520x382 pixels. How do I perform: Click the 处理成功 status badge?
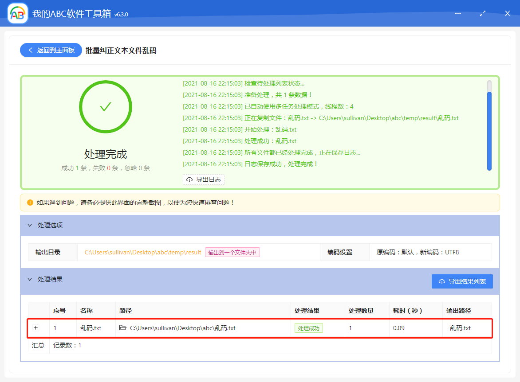(308, 328)
